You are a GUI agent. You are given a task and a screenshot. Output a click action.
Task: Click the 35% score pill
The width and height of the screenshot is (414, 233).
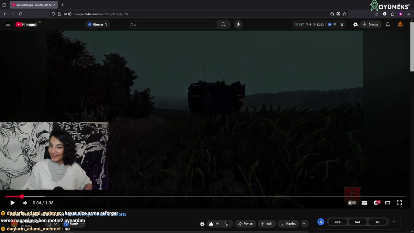pyautogui.click(x=338, y=222)
